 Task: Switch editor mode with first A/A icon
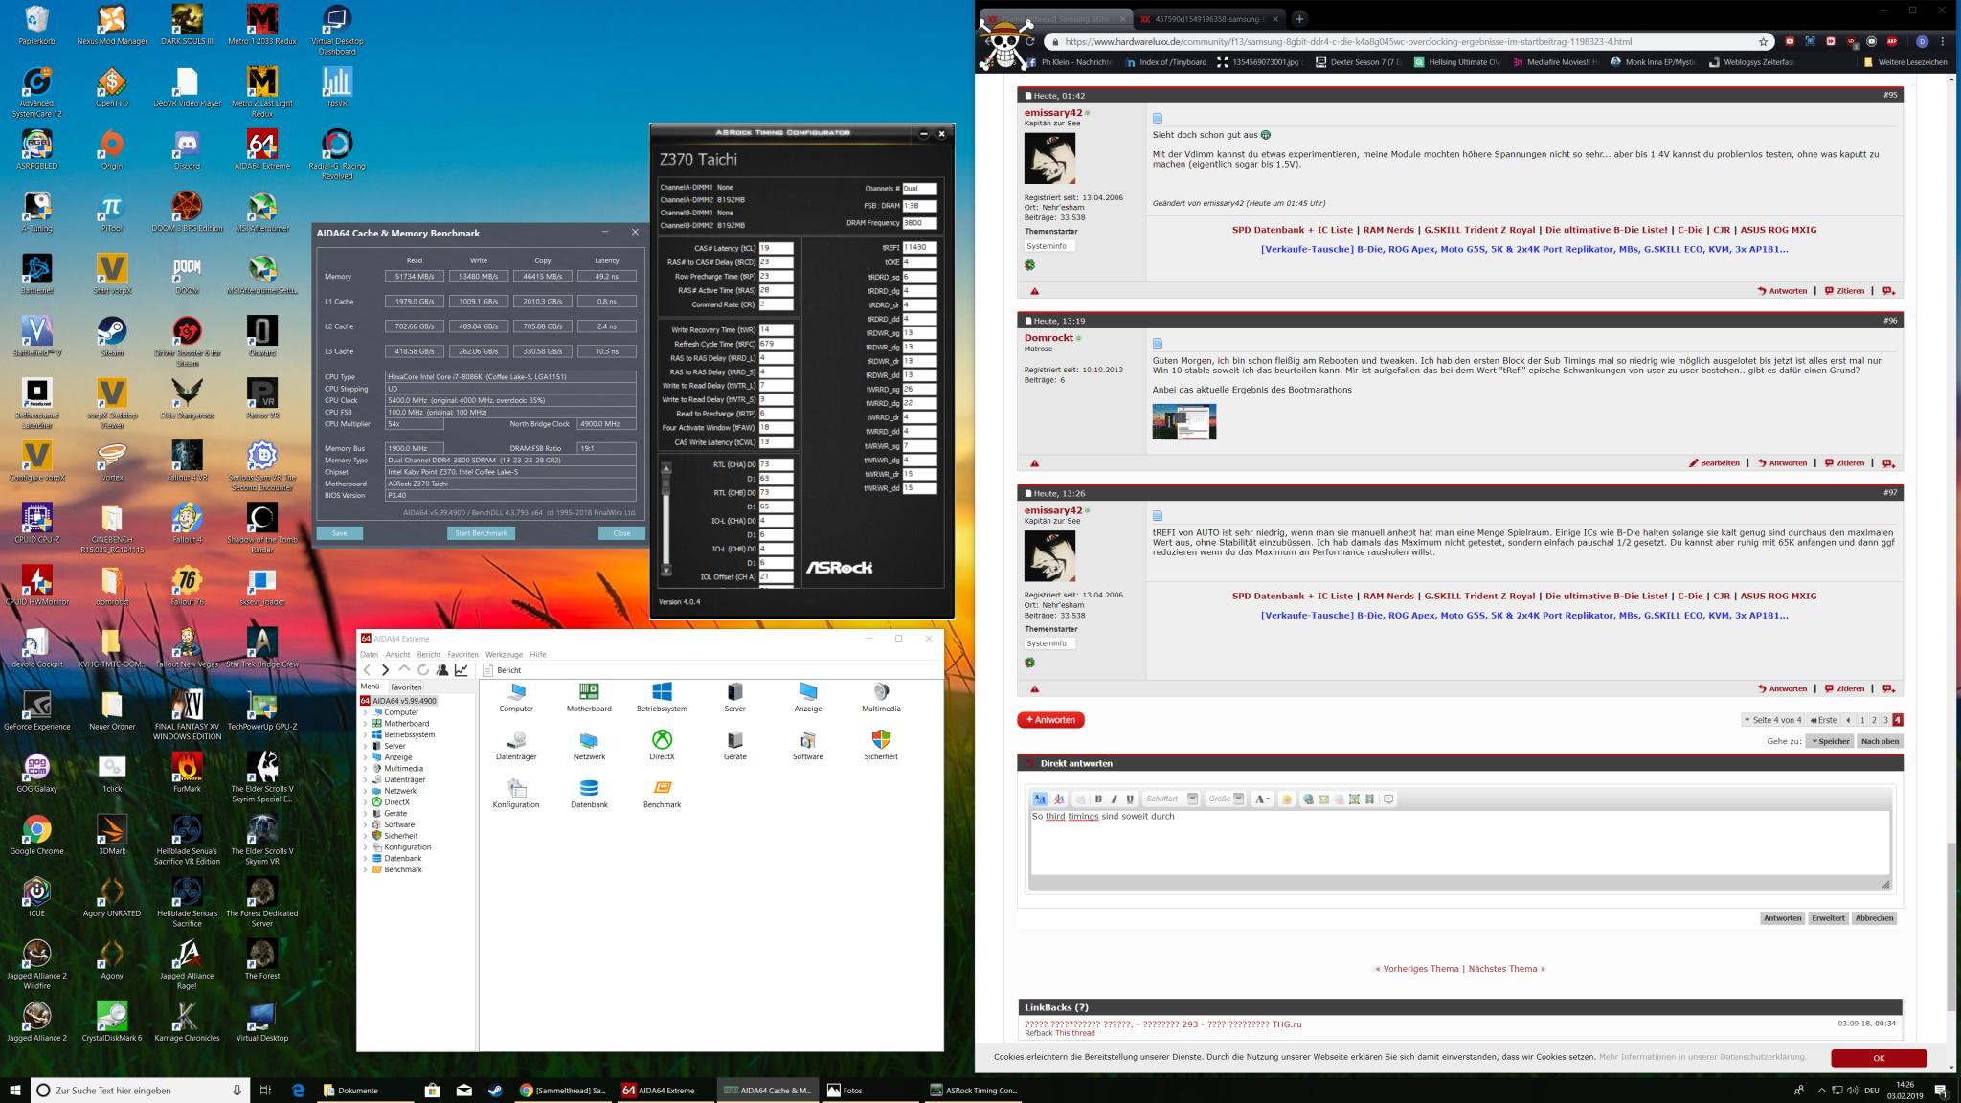pos(1040,799)
